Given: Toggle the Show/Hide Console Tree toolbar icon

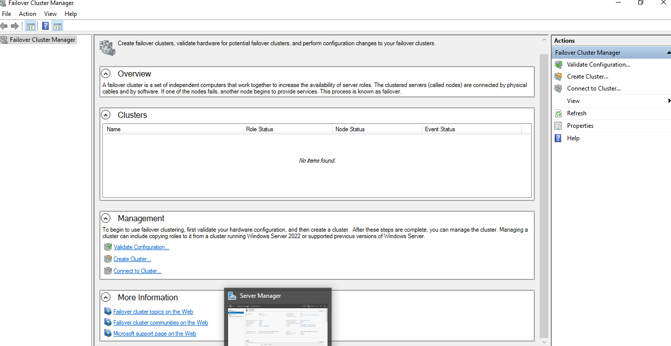Looking at the screenshot, I should click(30, 26).
